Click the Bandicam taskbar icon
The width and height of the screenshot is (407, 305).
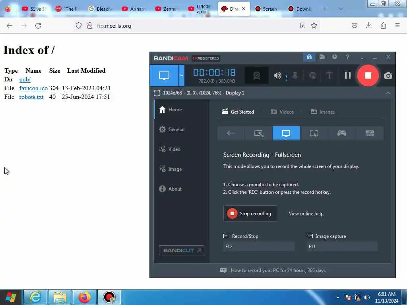pyautogui.click(x=109, y=297)
